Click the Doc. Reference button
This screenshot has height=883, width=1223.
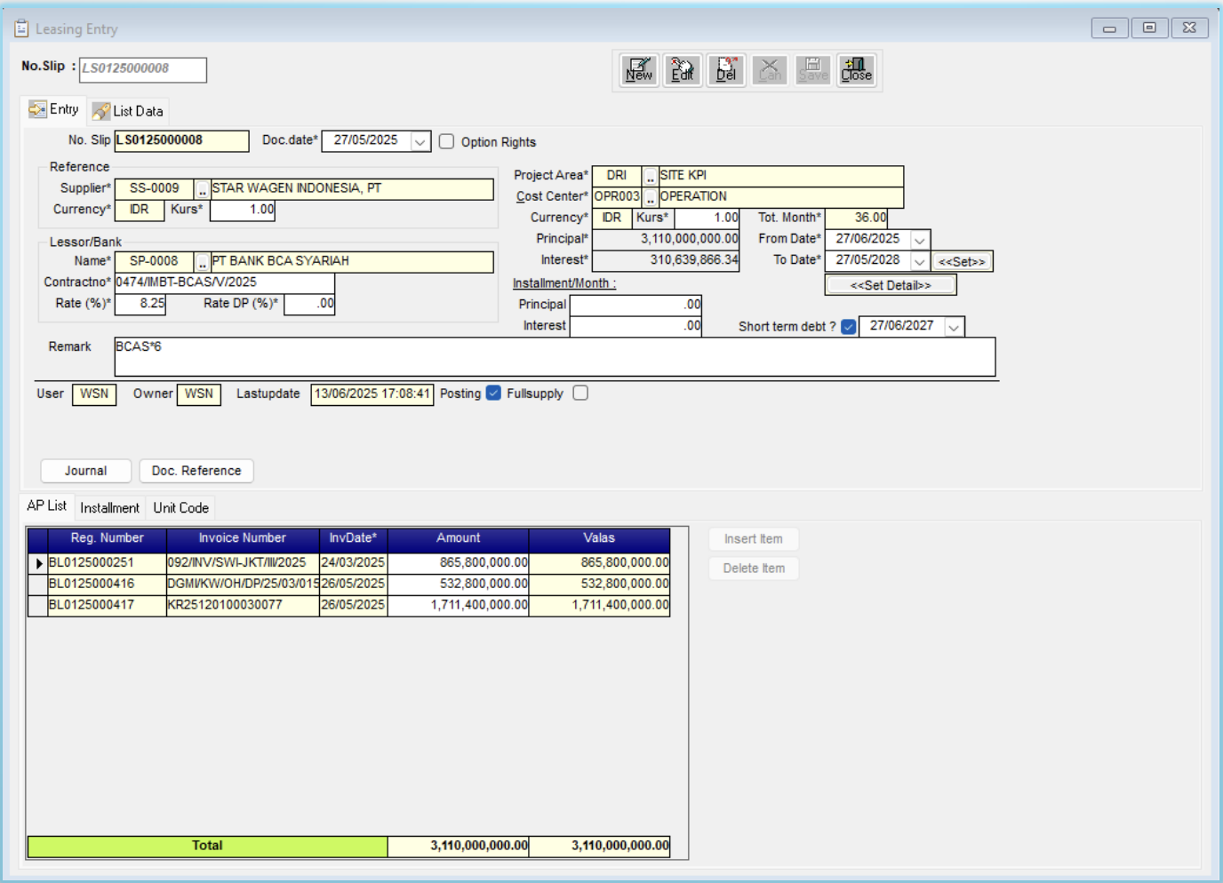click(196, 471)
